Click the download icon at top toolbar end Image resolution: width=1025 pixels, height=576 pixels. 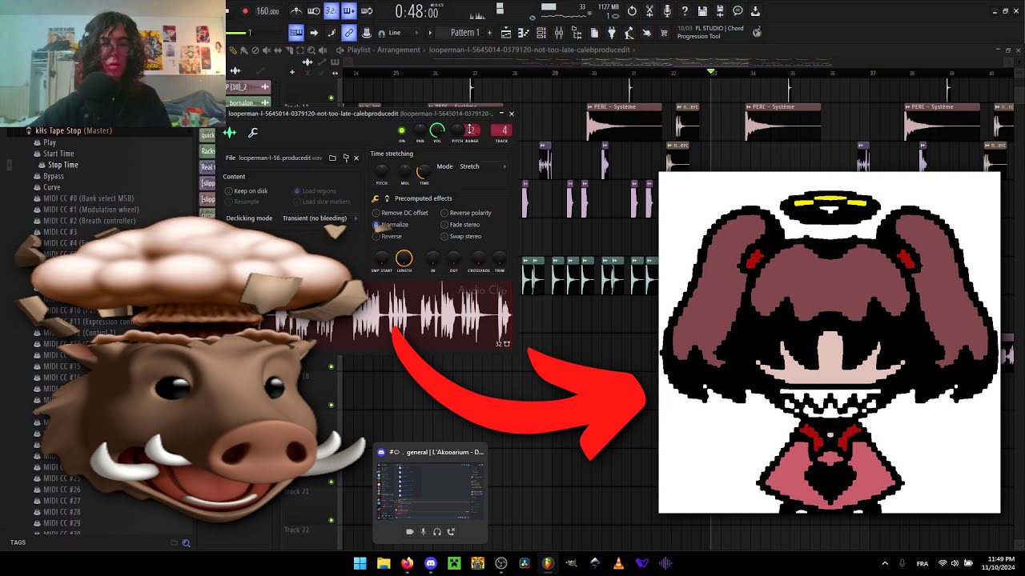point(755,11)
